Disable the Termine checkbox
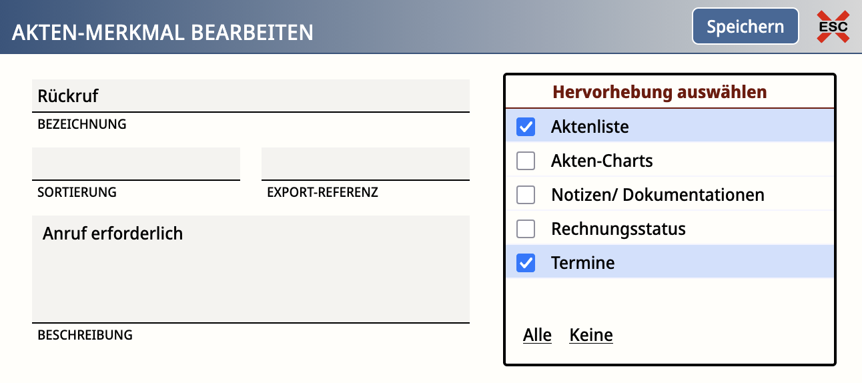Viewport: 862px width, 383px height. (x=526, y=263)
